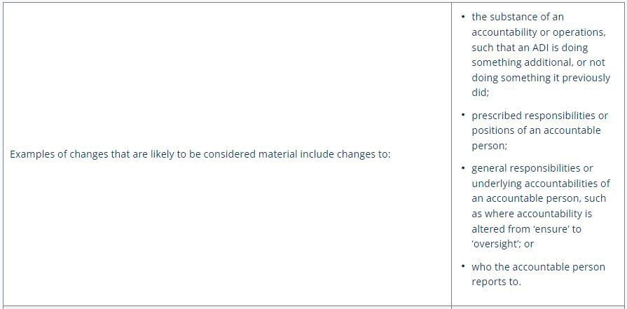
Task: Click the 'prescribed responsibilities or' bullet text
Action: coord(539,116)
